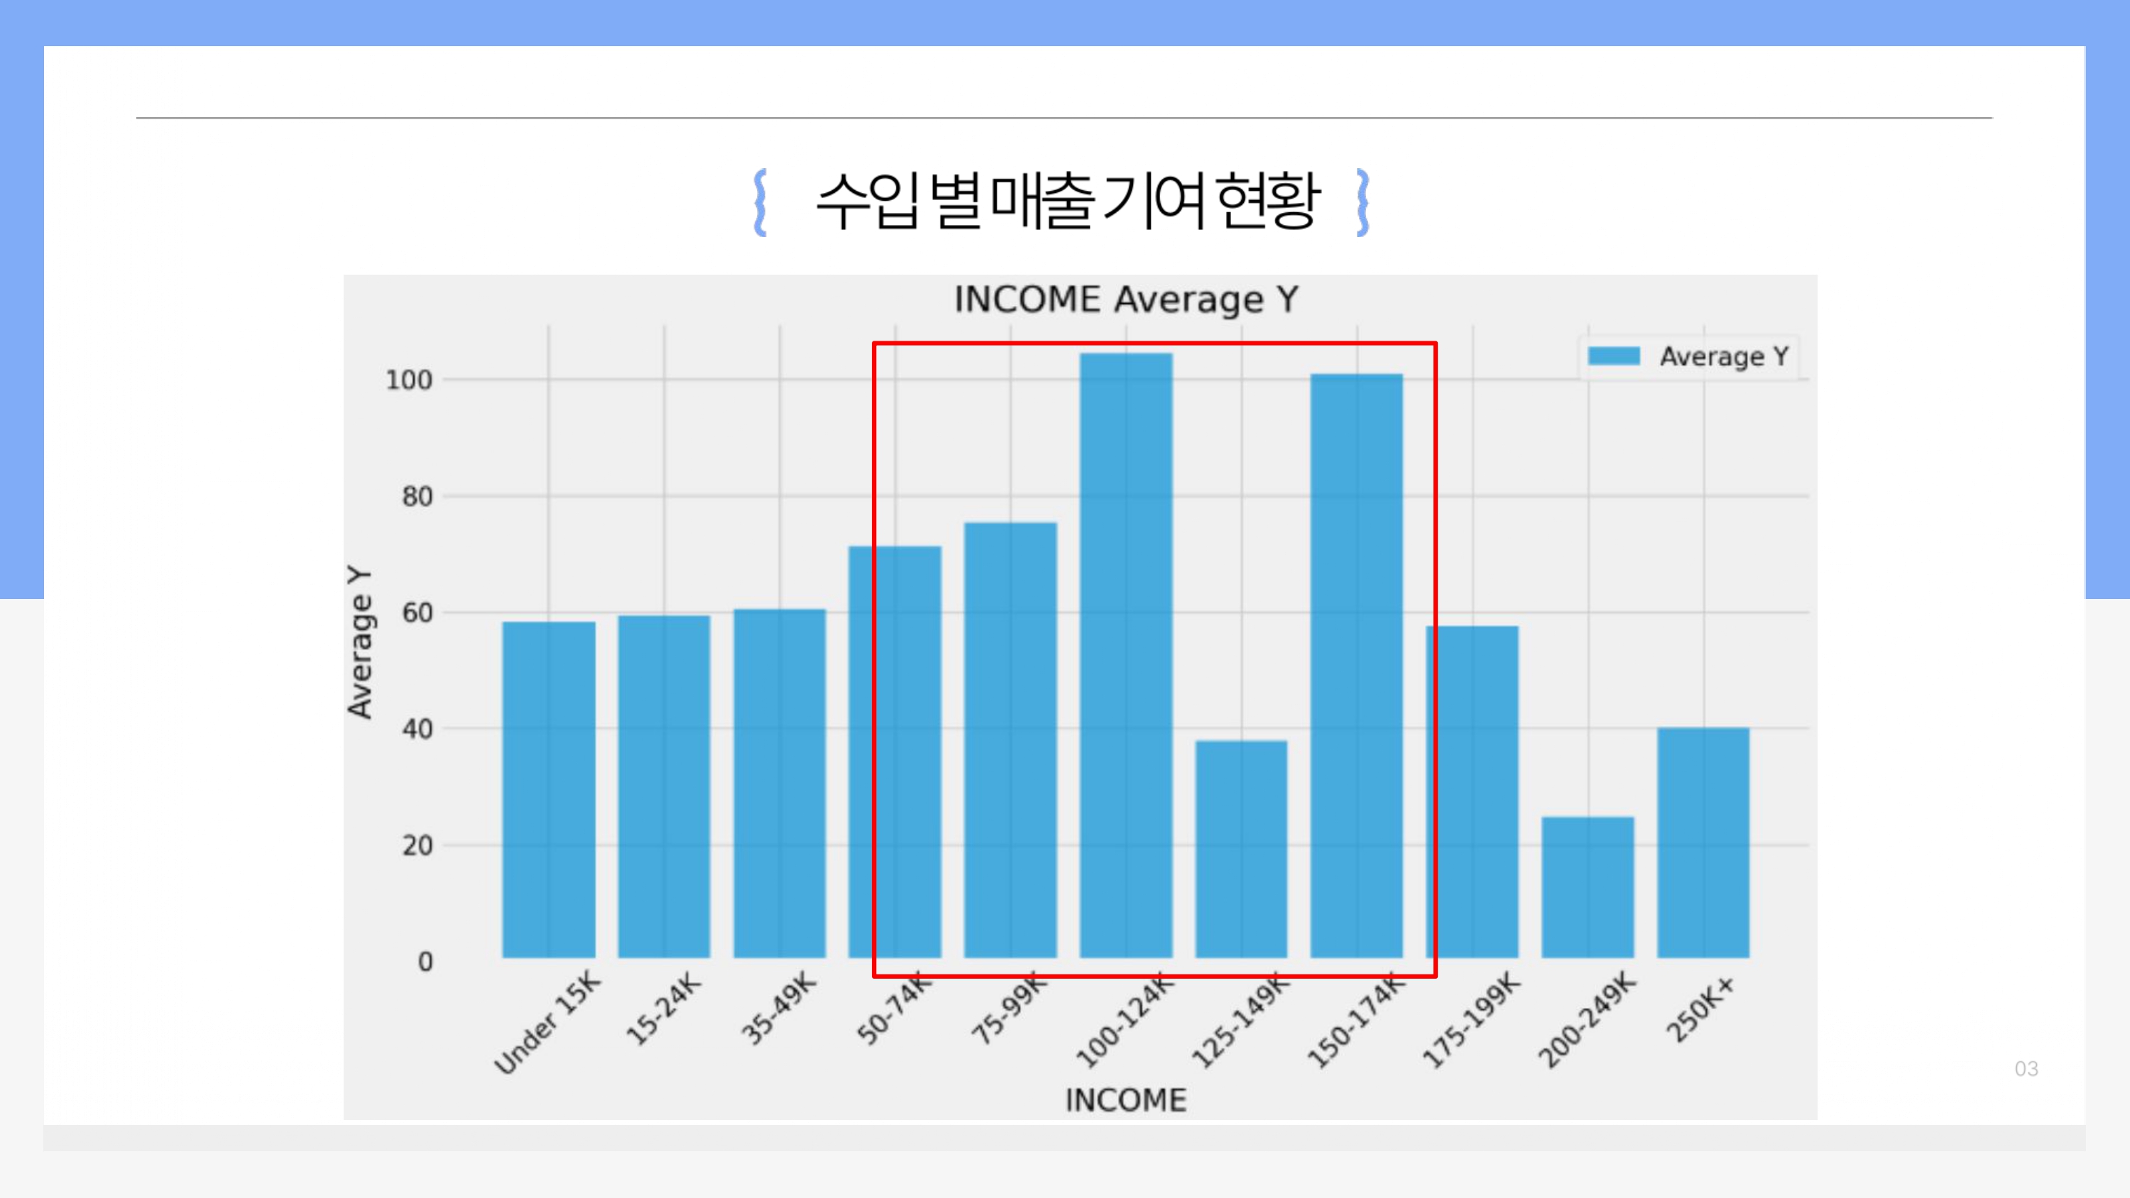This screenshot has width=2130, height=1198.
Task: Click the right curly bracket decoration
Action: click(x=1362, y=202)
